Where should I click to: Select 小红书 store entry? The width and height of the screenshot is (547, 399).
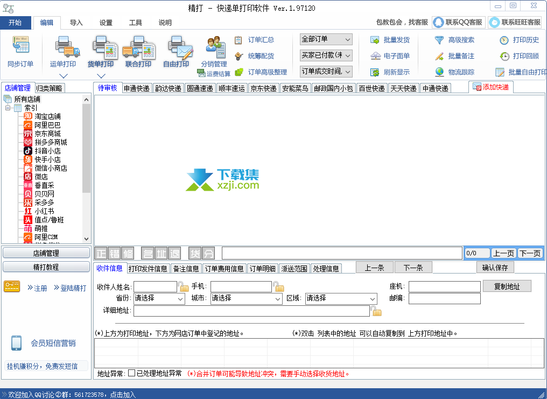click(x=39, y=211)
